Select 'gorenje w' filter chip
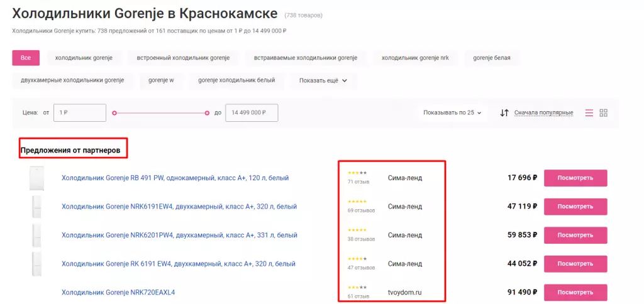This screenshot has height=304, width=644. click(161, 80)
